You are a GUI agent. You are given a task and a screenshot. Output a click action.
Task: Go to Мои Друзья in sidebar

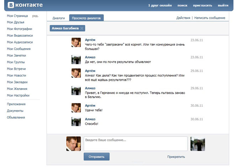click(x=16, y=22)
